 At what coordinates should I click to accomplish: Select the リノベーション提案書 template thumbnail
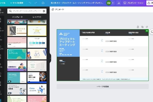click(17, 89)
